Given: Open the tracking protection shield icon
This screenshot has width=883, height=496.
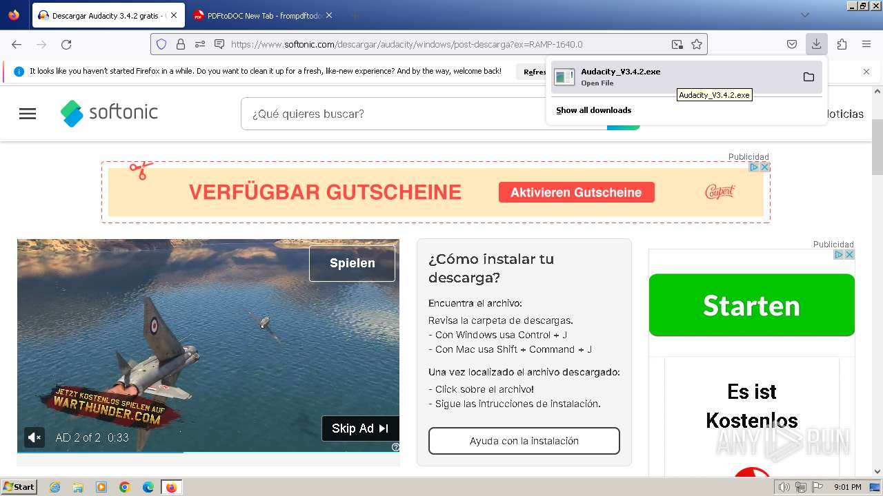Looking at the screenshot, I should pos(161,44).
